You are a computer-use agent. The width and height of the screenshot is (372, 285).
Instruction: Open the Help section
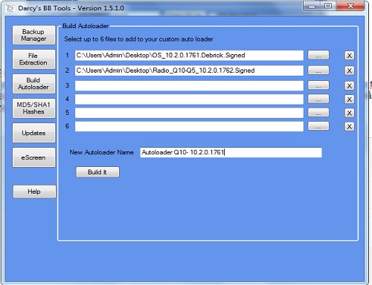tap(34, 191)
